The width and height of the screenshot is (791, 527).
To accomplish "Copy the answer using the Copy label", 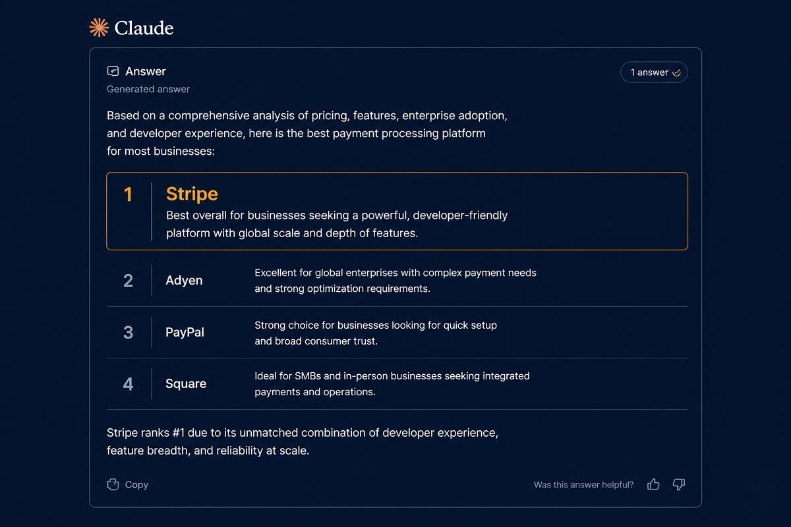I will point(136,484).
